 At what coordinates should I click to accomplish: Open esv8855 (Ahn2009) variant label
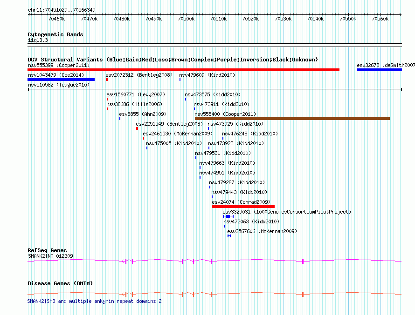[x=143, y=114]
